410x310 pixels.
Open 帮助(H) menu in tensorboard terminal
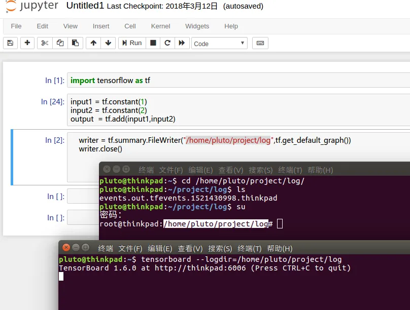(280, 248)
